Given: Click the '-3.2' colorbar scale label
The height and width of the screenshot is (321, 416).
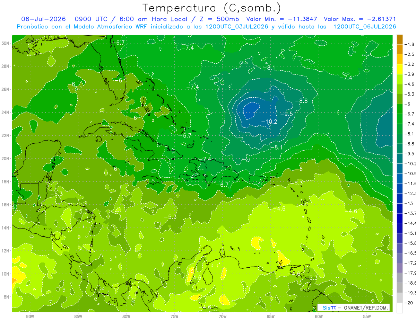Looking at the screenshot, I should point(410,64).
